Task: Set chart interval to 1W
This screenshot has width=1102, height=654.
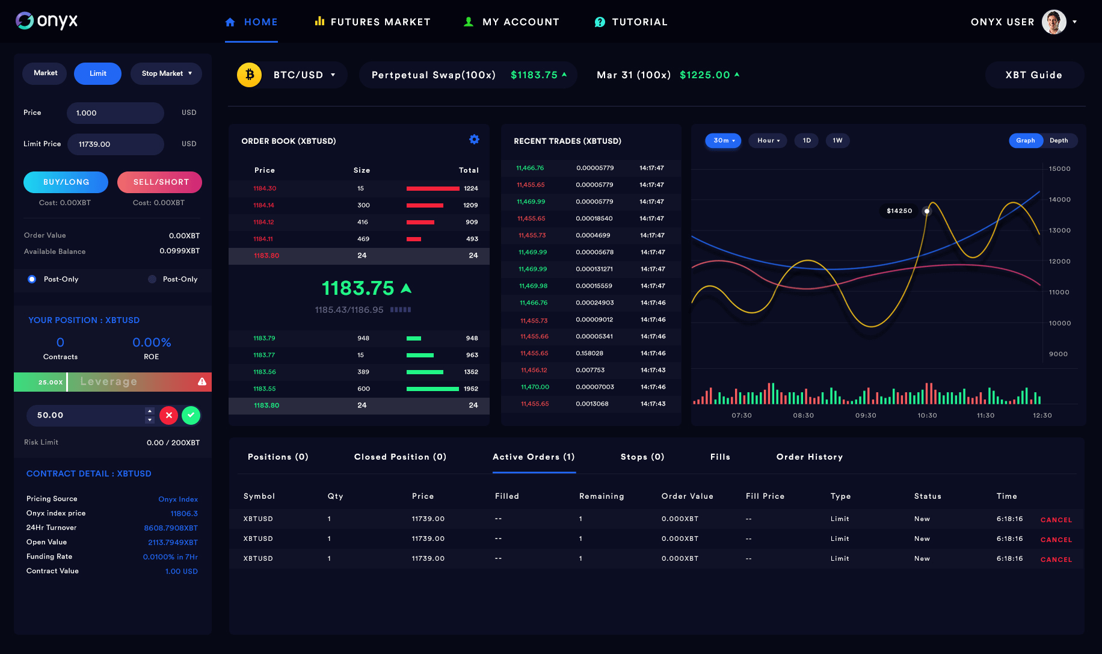Action: point(837,140)
